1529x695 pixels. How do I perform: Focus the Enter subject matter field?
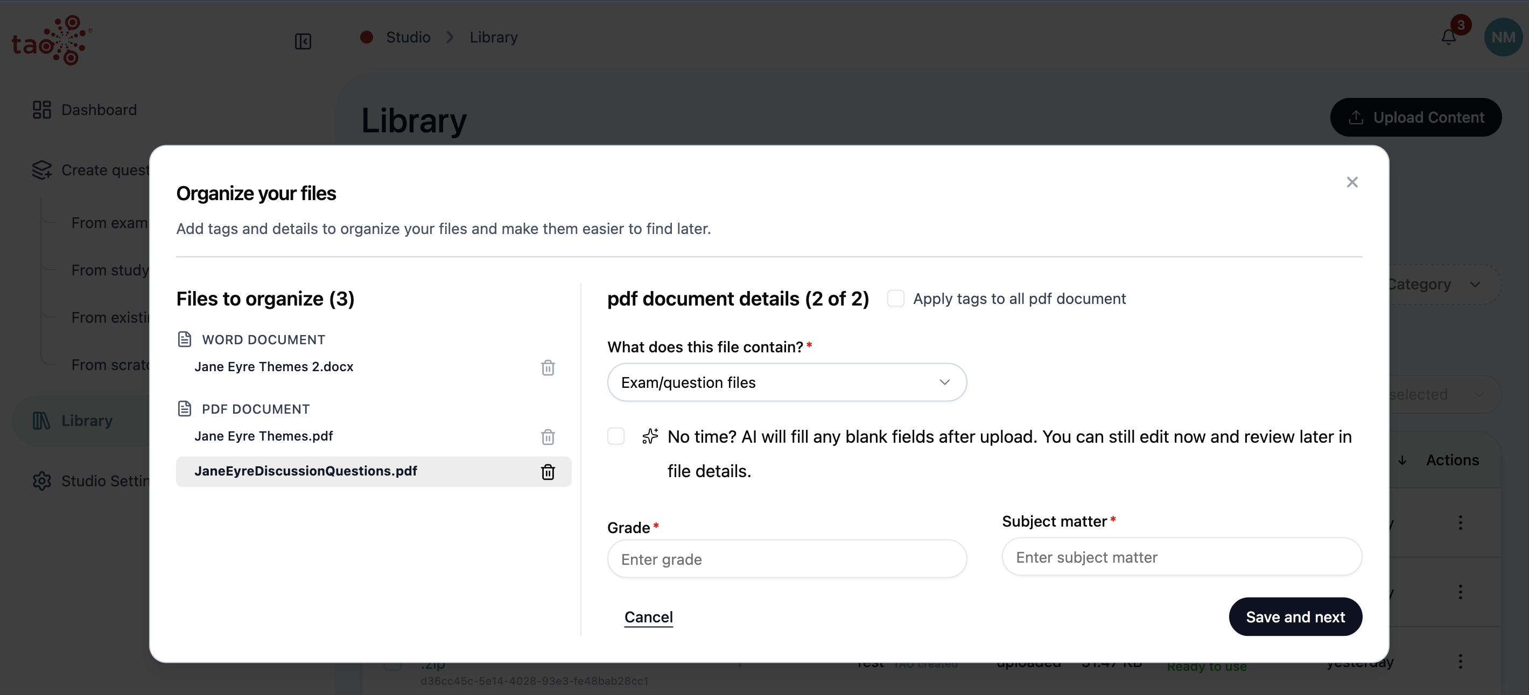point(1181,557)
